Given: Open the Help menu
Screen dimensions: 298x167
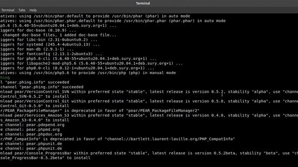Looking at the screenshot, I should point(33,10).
